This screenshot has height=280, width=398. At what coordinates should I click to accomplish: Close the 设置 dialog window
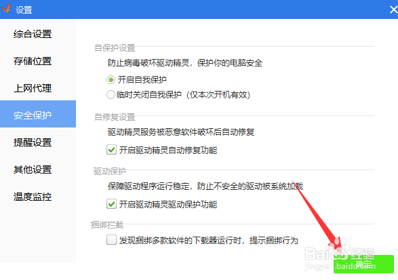tap(393, 9)
